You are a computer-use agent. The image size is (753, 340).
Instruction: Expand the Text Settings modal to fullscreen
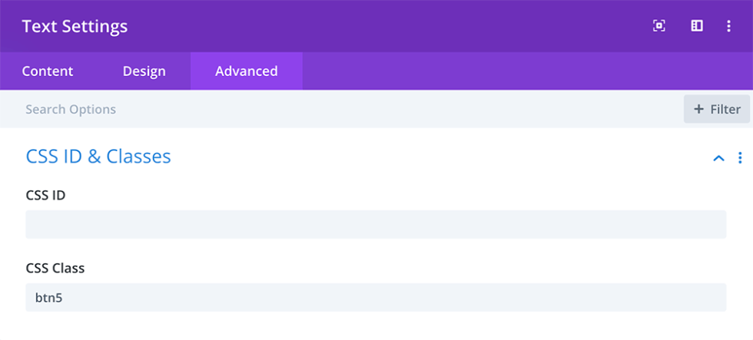coord(658,26)
